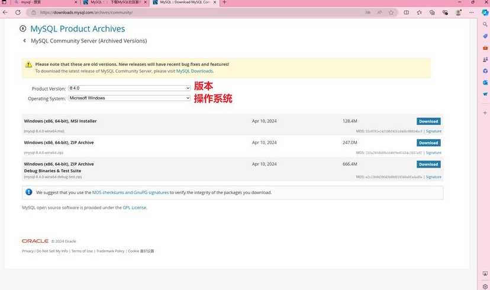The height and width of the screenshot is (290, 490).
Task: Open browser essentials heart icon
Action: (x=445, y=12)
